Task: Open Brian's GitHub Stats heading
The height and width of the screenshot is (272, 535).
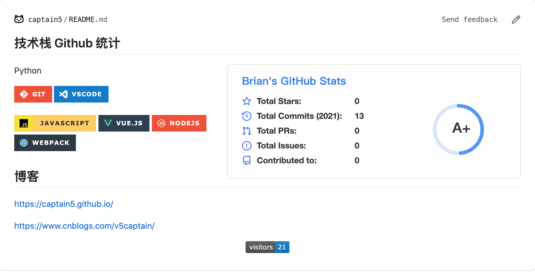Action: pos(294,81)
